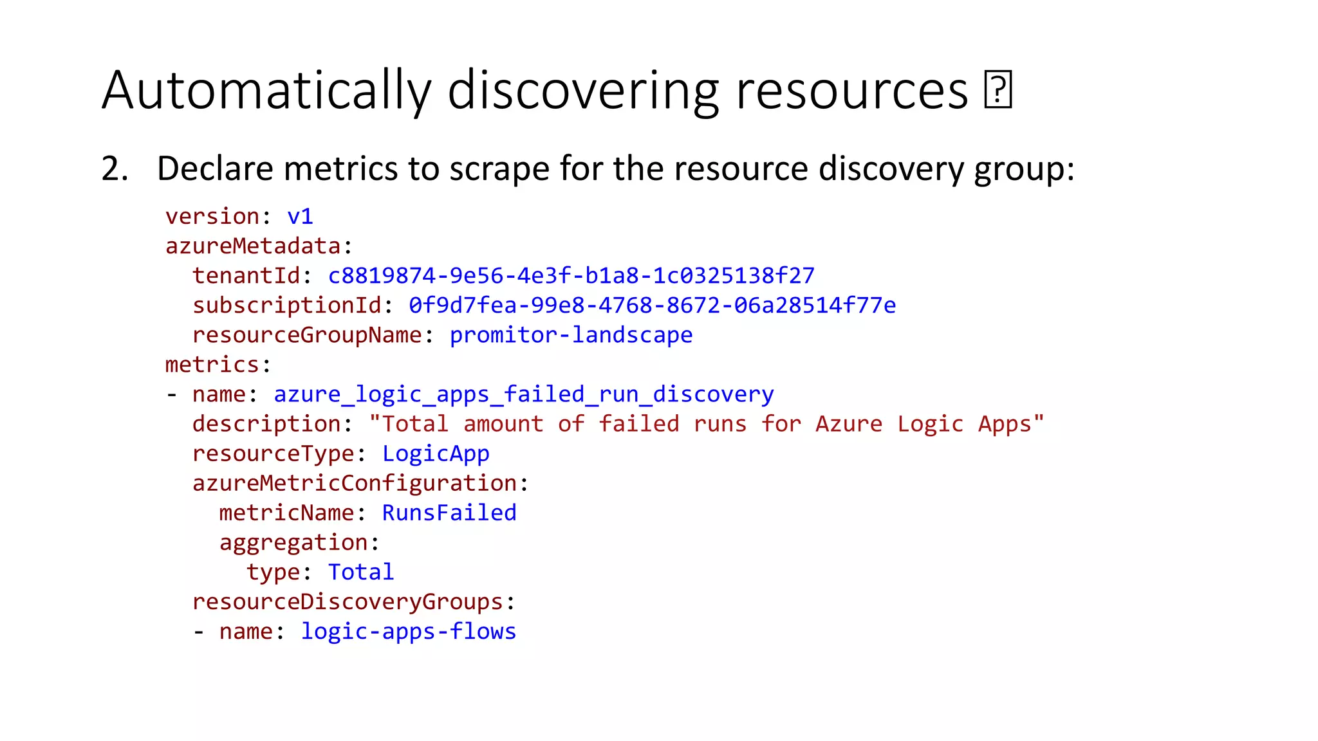Click tenant ID value c8819874-9e56-4e3f-b1a8-1c0325138f27
1318x741 pixels.
tap(571, 275)
